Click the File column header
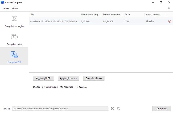This screenshot has width=173, height=113. [55, 14]
